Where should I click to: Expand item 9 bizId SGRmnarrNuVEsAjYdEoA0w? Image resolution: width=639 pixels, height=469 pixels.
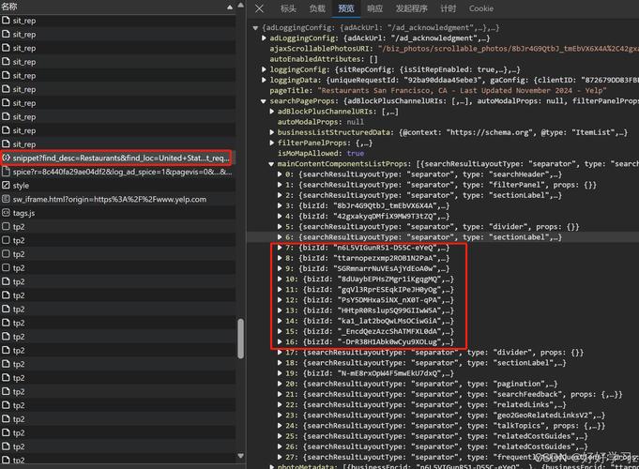pyautogui.click(x=280, y=268)
